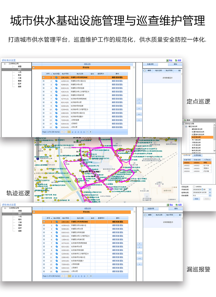The height and width of the screenshot is (297, 216).
Task: Go to the last page in the upper table's pager
Action: (90, 132)
